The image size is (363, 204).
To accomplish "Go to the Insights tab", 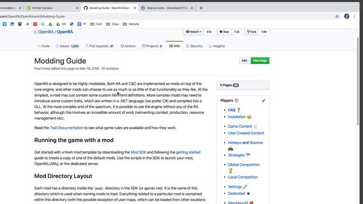I will tap(217, 46).
